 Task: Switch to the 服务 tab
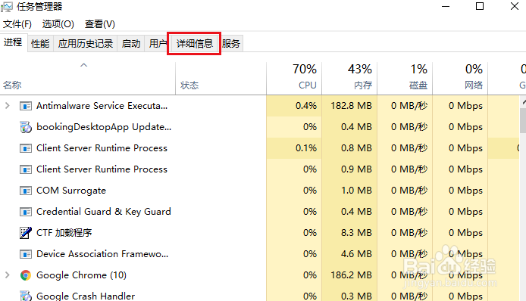[231, 44]
